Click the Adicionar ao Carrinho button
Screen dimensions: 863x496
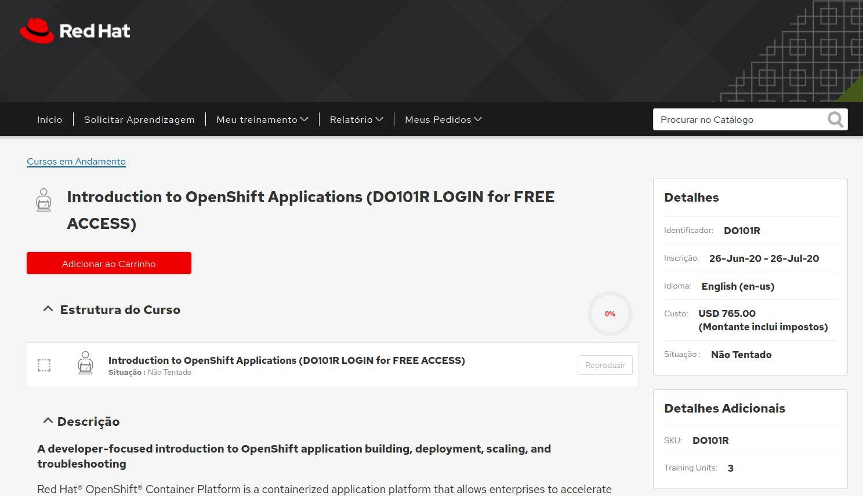[x=108, y=263]
